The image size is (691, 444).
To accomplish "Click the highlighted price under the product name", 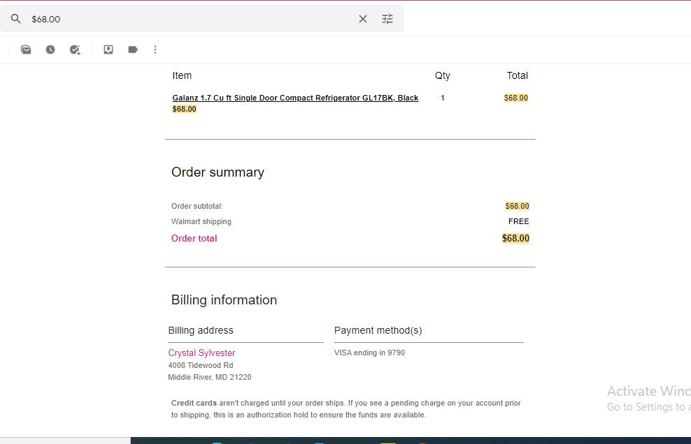I will pyautogui.click(x=184, y=109).
